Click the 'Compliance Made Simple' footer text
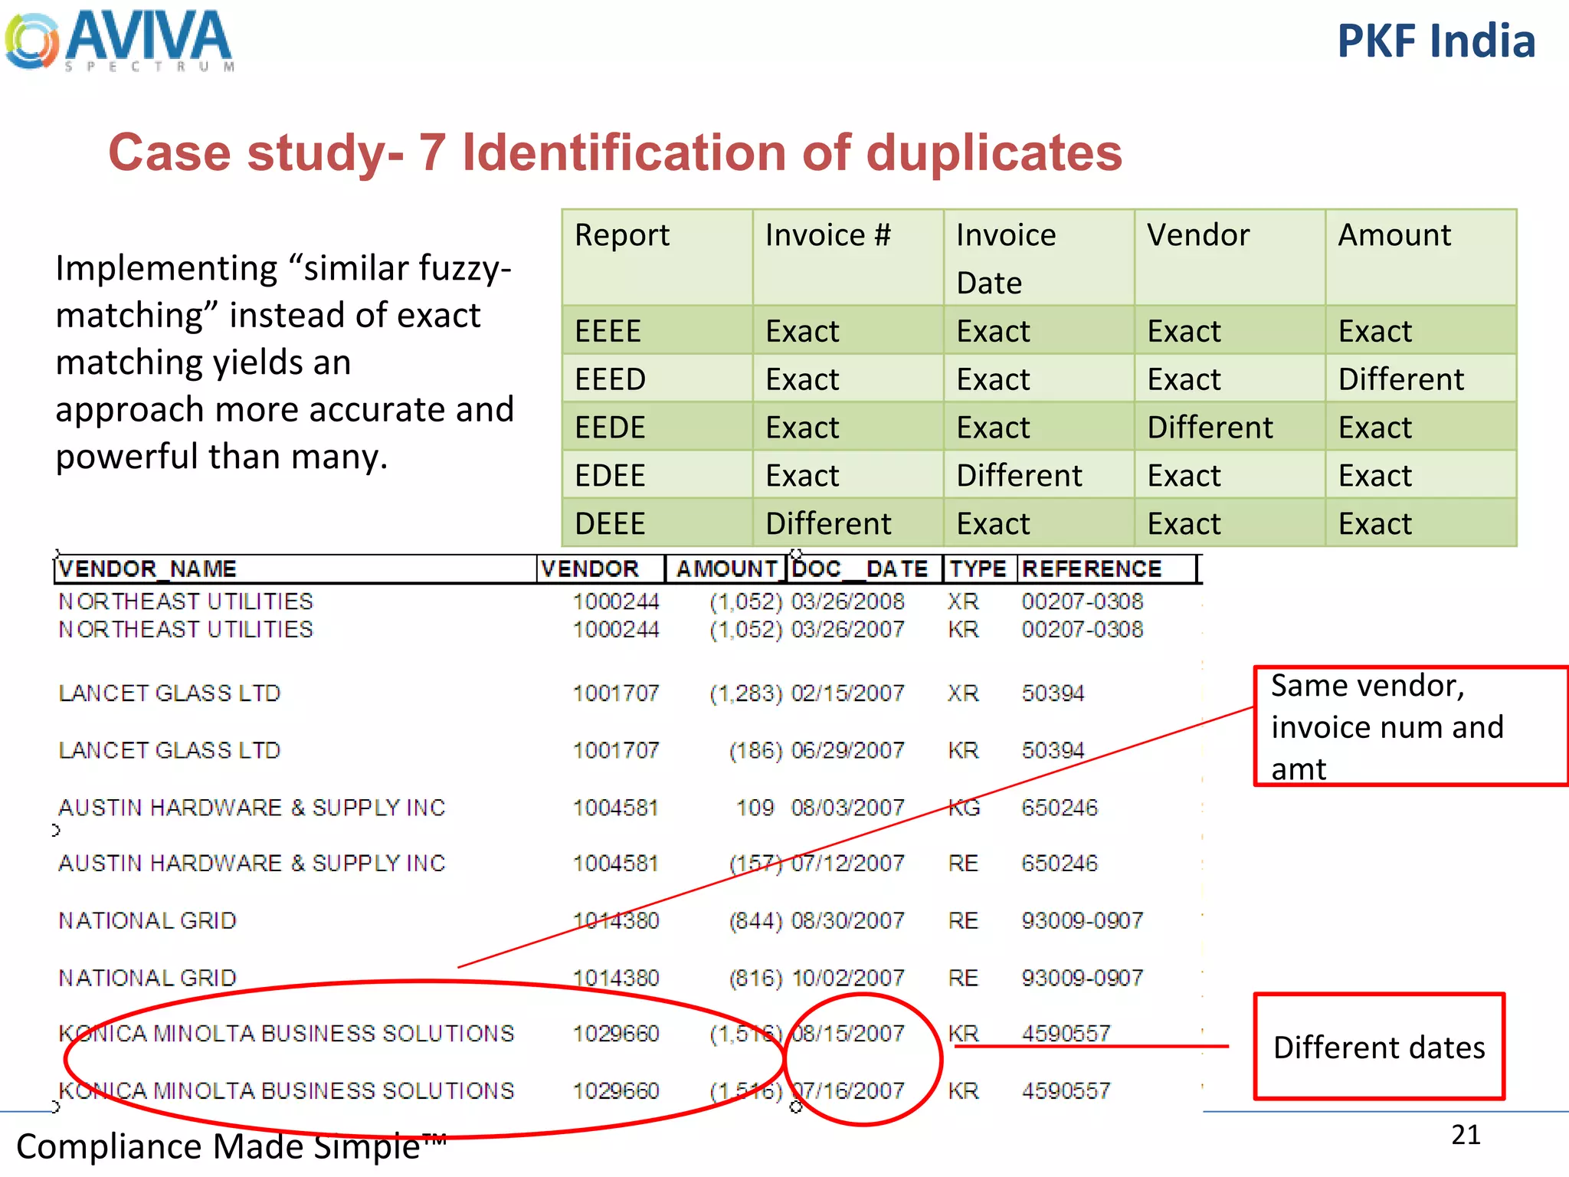The width and height of the screenshot is (1569, 1177). [231, 1147]
